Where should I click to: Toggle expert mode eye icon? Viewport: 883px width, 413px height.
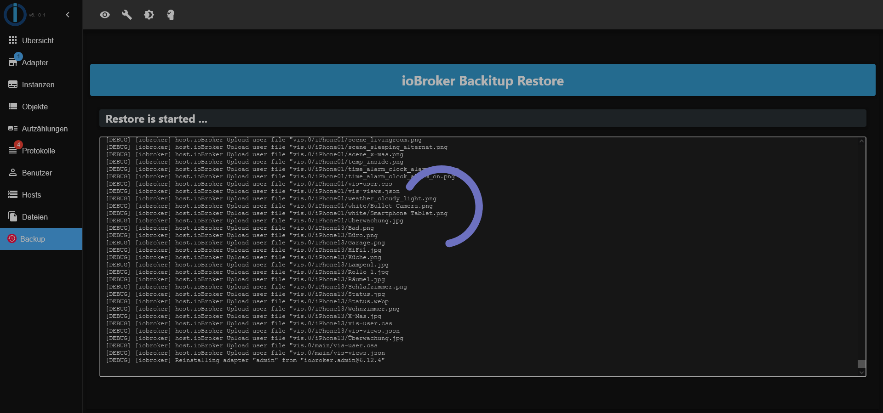pos(105,15)
